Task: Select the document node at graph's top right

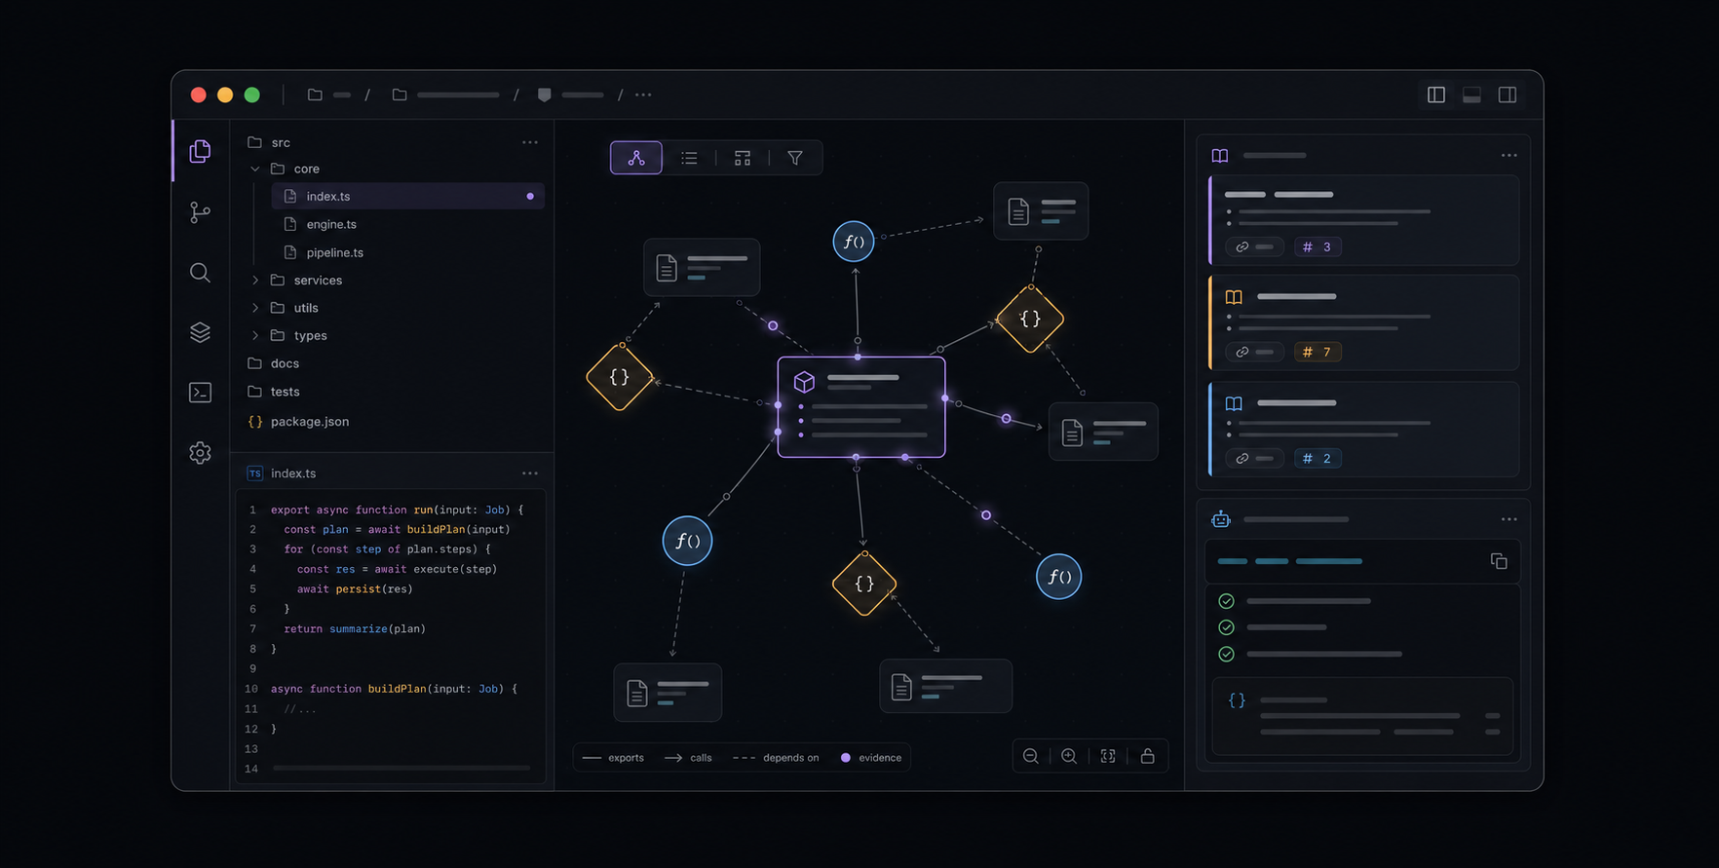Action: (1041, 210)
